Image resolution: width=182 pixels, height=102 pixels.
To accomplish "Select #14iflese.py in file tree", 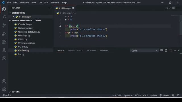I will pyautogui.click(x=23, y=50).
